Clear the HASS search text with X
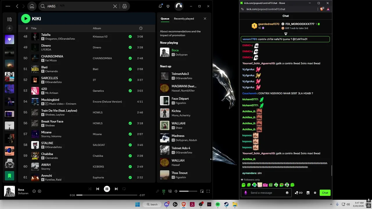 (115, 6)
